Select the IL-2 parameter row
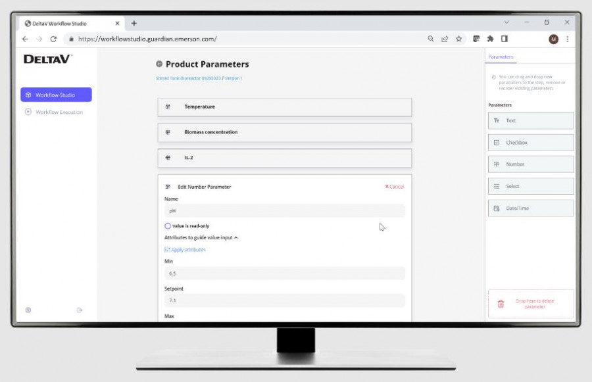This screenshot has width=592, height=382. click(285, 158)
